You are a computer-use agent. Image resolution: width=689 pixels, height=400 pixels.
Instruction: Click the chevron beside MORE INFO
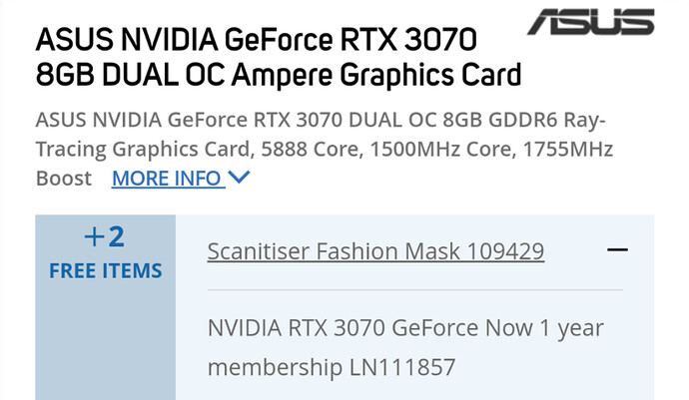pos(239,179)
